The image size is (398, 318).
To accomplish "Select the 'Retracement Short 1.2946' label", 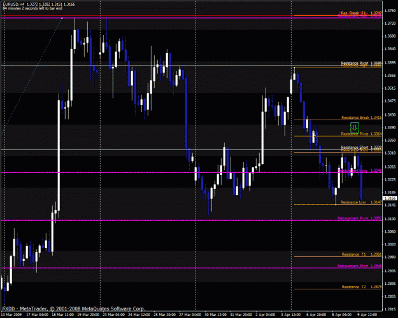I will pyautogui.click(x=360, y=266).
